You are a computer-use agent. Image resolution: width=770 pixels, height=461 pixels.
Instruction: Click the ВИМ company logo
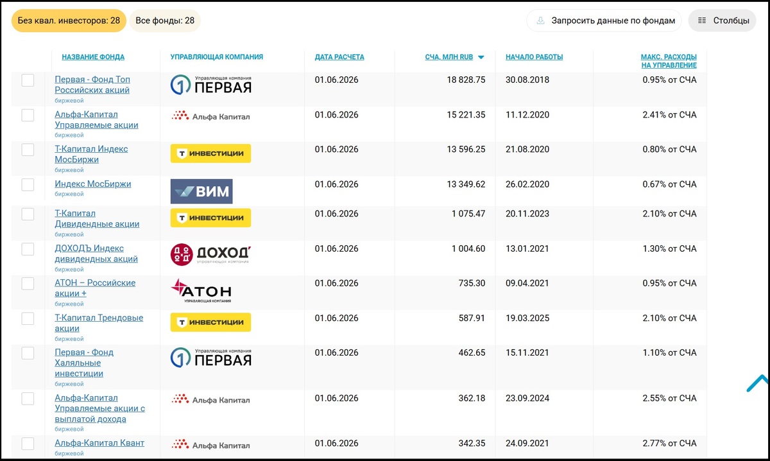(201, 191)
